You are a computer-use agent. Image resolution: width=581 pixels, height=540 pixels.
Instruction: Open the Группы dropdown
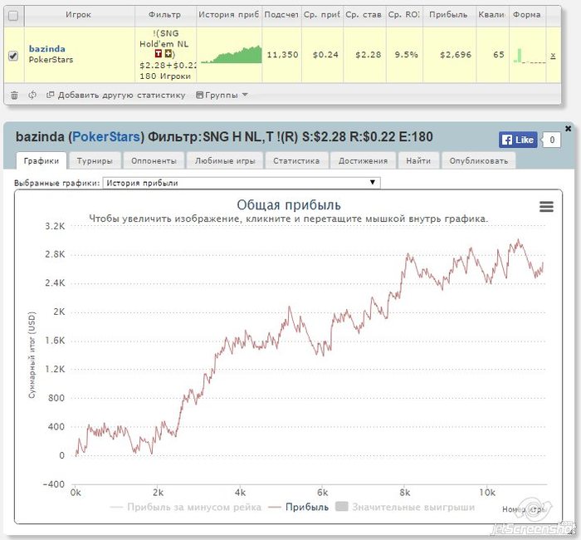click(x=222, y=95)
